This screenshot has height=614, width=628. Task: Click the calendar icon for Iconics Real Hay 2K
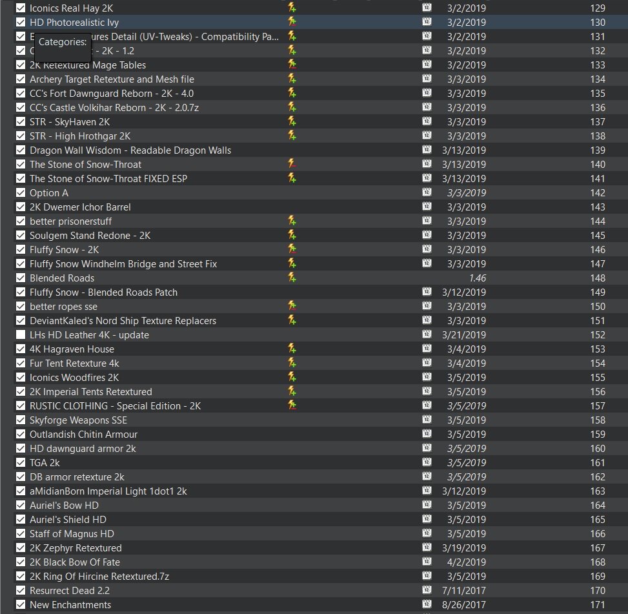[x=426, y=8]
